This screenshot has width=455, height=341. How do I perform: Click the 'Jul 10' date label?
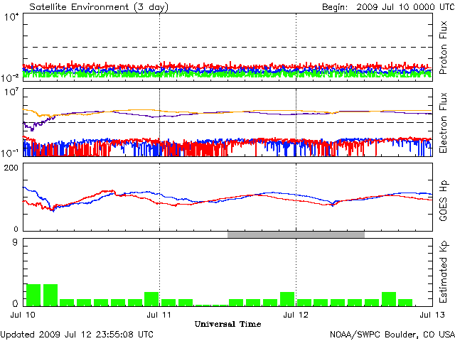(x=23, y=315)
